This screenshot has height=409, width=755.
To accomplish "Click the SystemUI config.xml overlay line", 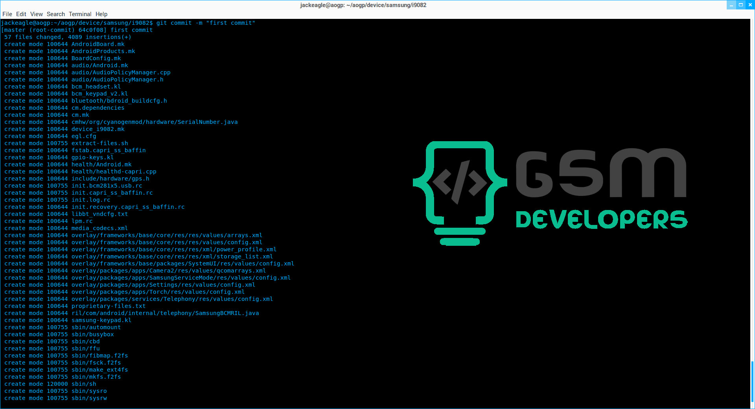I will click(x=149, y=263).
